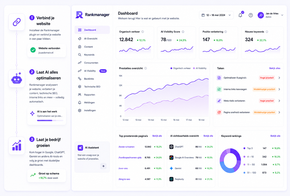Click the link chain icon beside Verbind je website
This screenshot has width=290, height=196.
pyautogui.click(x=17, y=22)
